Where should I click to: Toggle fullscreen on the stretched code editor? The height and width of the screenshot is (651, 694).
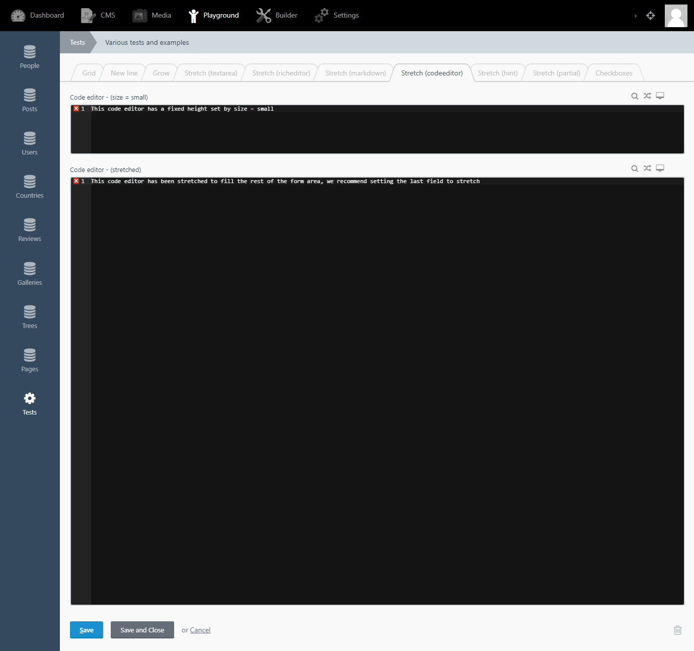(x=660, y=168)
